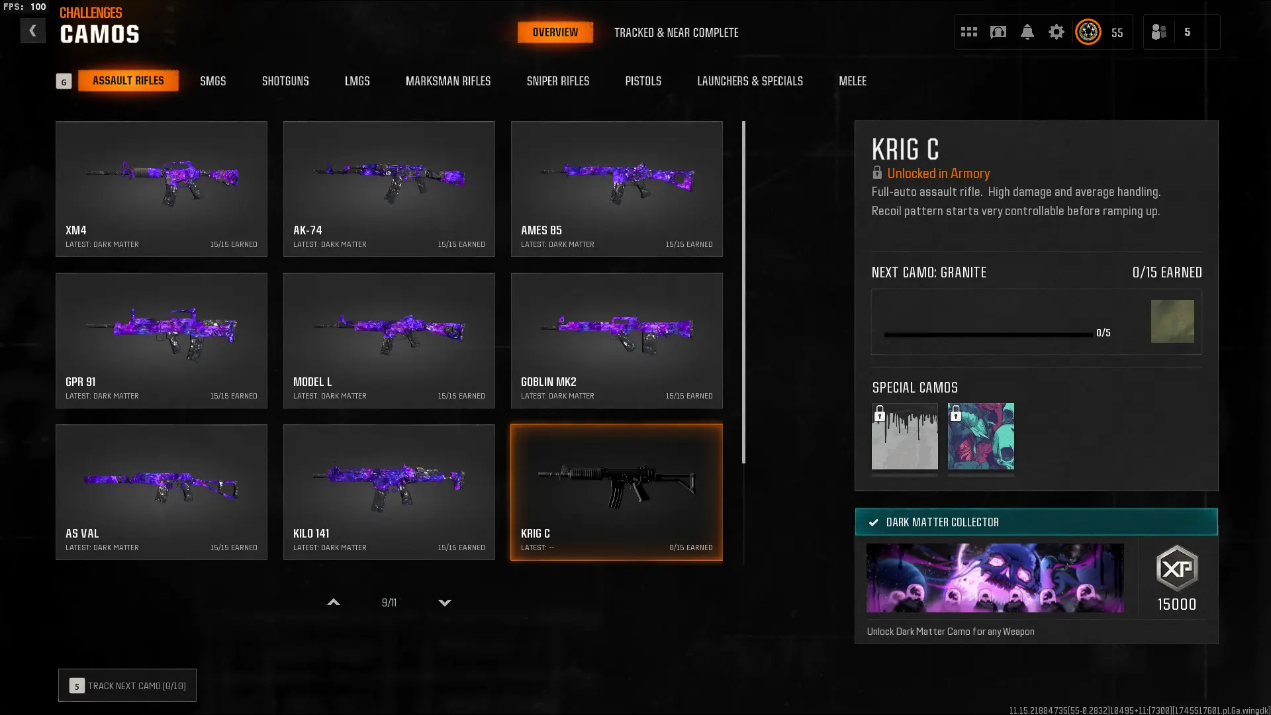This screenshot has width=1271, height=715.
Task: Switch to the SMGs tab
Action: click(213, 81)
